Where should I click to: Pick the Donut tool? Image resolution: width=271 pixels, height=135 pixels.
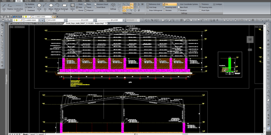point(80,10)
